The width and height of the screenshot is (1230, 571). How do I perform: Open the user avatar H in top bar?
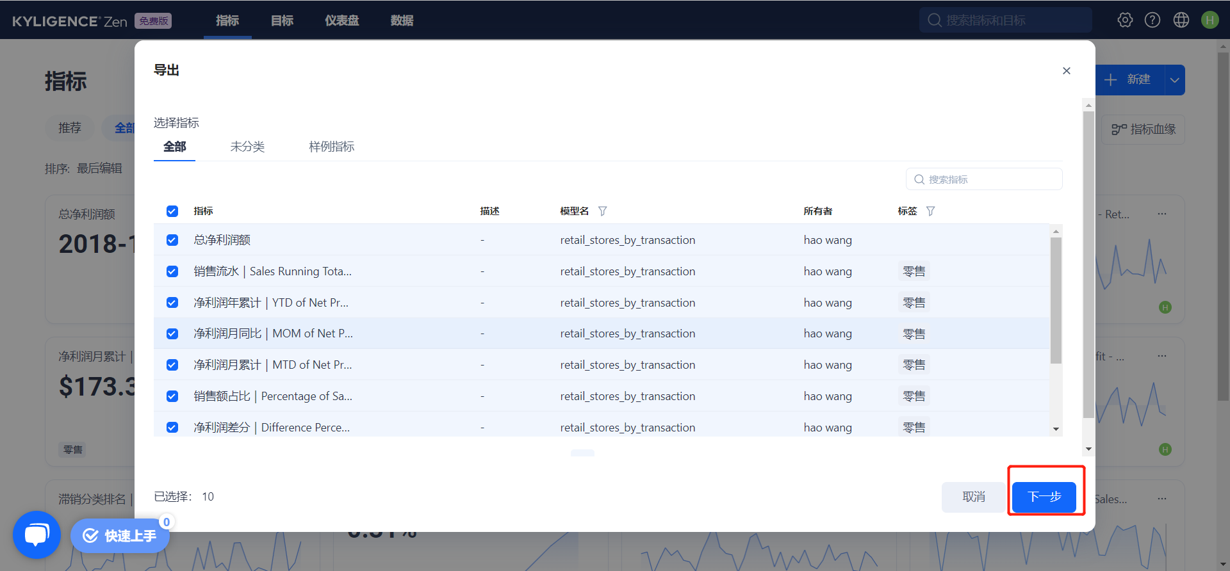tap(1210, 20)
